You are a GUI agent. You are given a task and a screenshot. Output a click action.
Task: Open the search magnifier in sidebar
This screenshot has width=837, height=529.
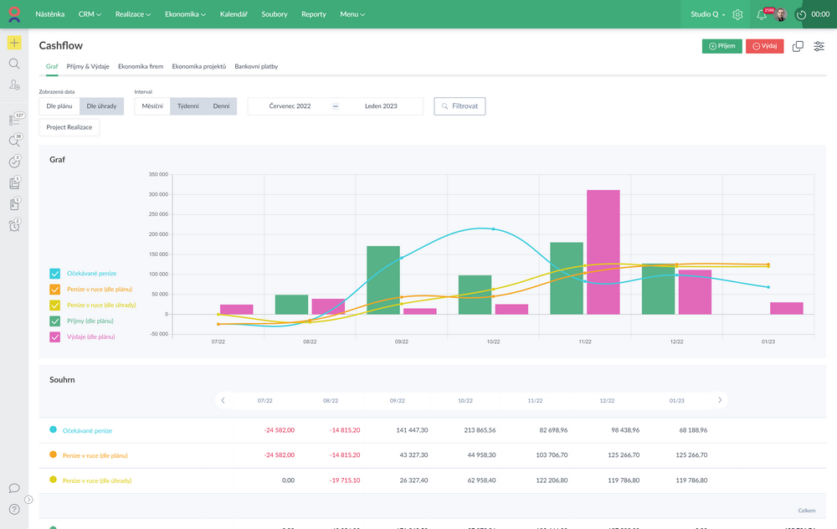(x=14, y=64)
